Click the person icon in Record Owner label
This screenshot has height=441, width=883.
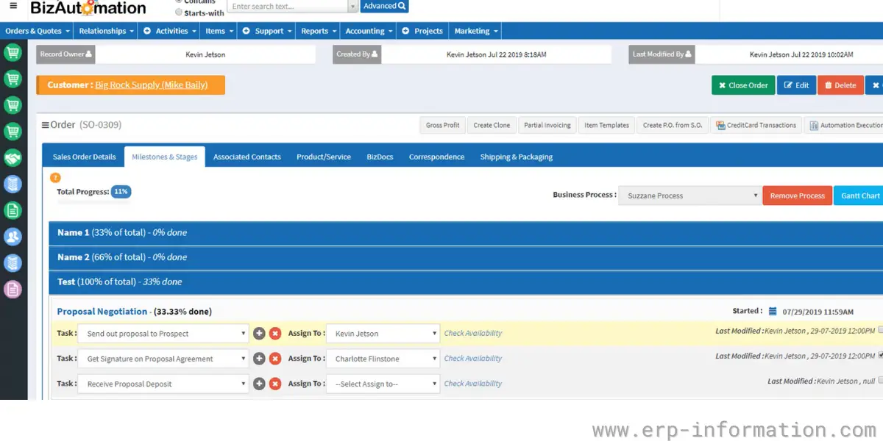(89, 54)
